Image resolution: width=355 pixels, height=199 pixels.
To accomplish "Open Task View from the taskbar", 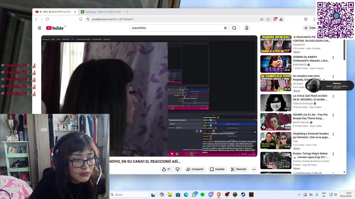I will pyautogui.click(x=153, y=195).
